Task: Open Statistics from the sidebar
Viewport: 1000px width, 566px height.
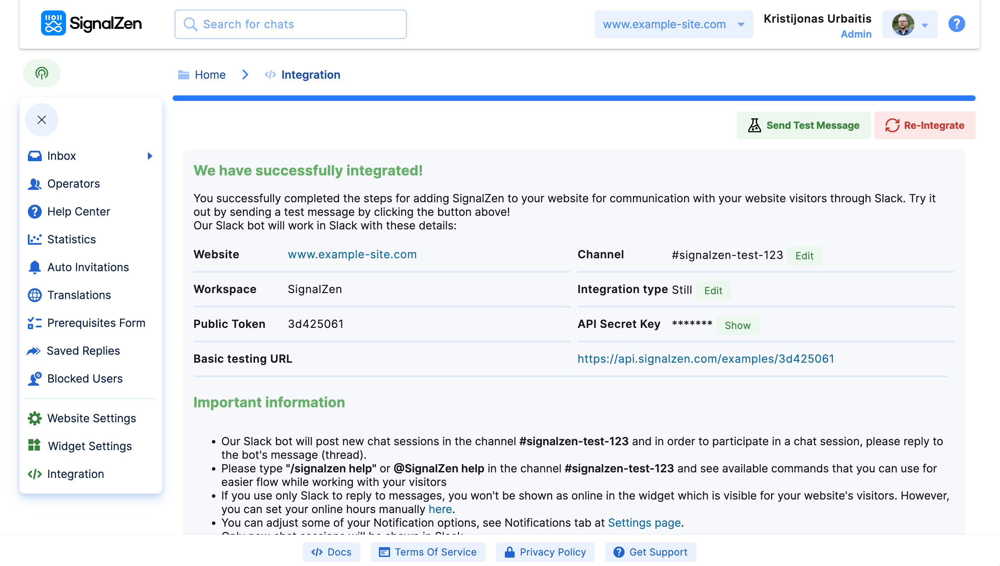Action: [71, 239]
